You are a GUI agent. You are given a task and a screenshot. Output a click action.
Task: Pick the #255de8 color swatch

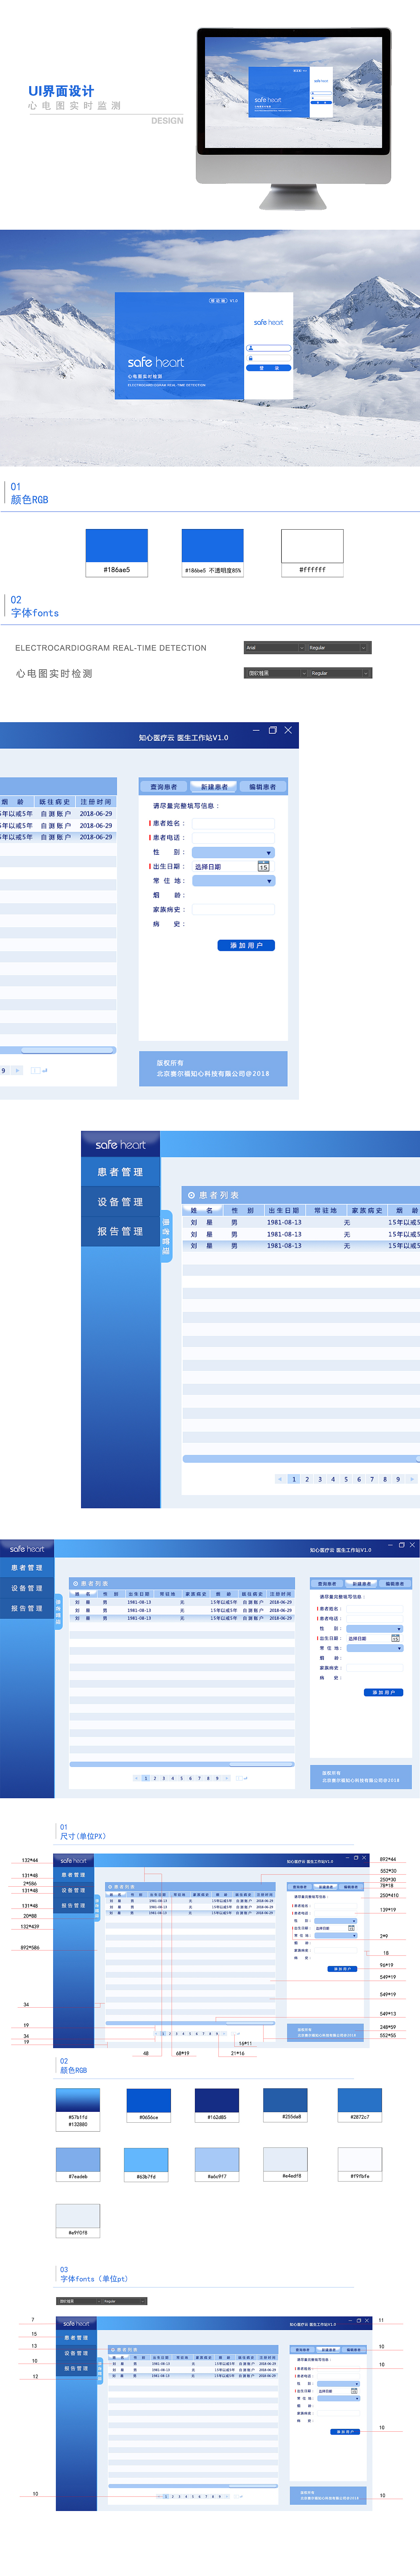[x=285, y=2100]
